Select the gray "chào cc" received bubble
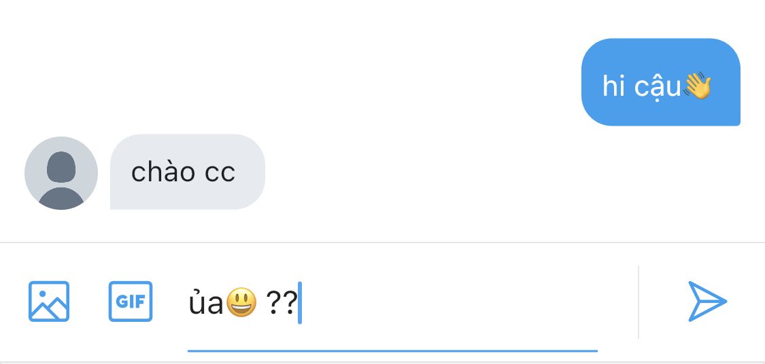The width and height of the screenshot is (765, 364). [188, 172]
